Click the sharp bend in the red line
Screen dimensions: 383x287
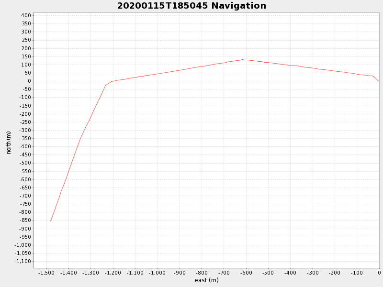[x=106, y=85]
